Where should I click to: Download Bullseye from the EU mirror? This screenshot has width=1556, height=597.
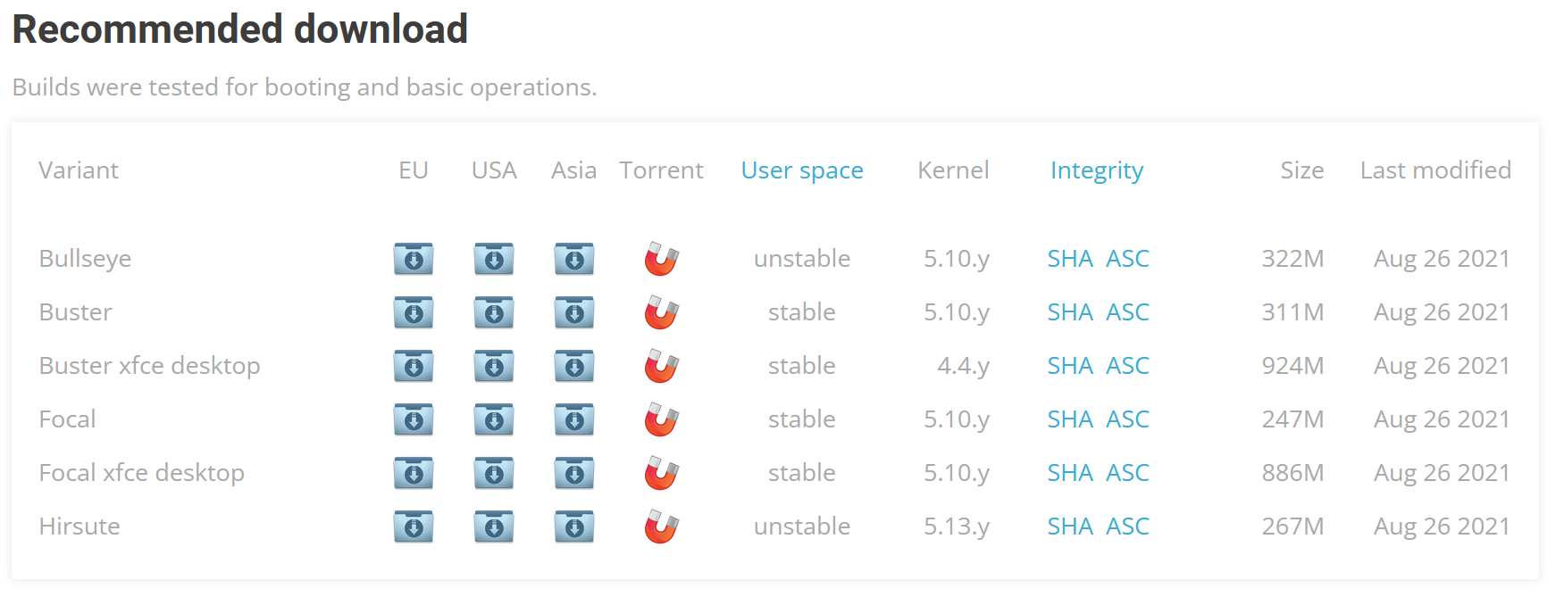[414, 259]
